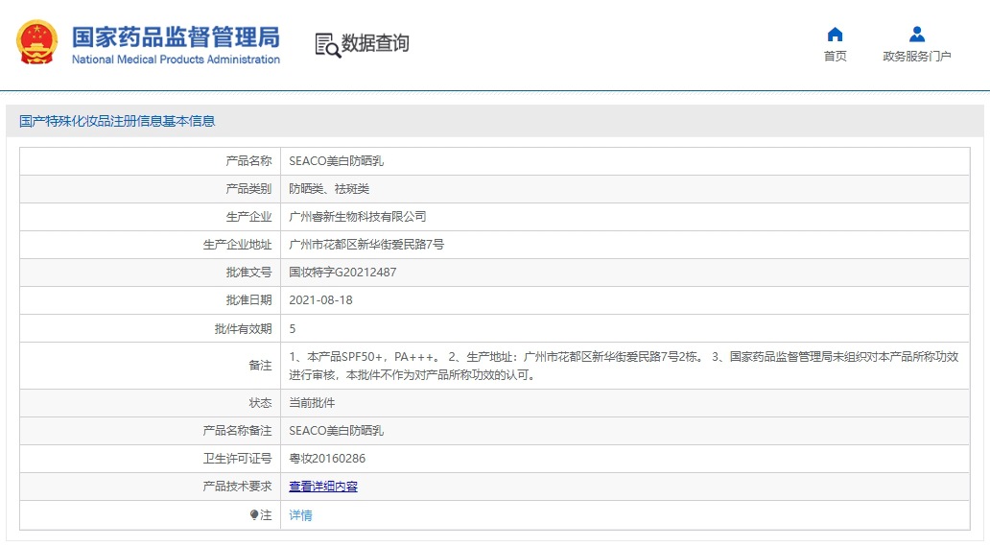Click the 生产企业 row label

pyautogui.click(x=248, y=217)
